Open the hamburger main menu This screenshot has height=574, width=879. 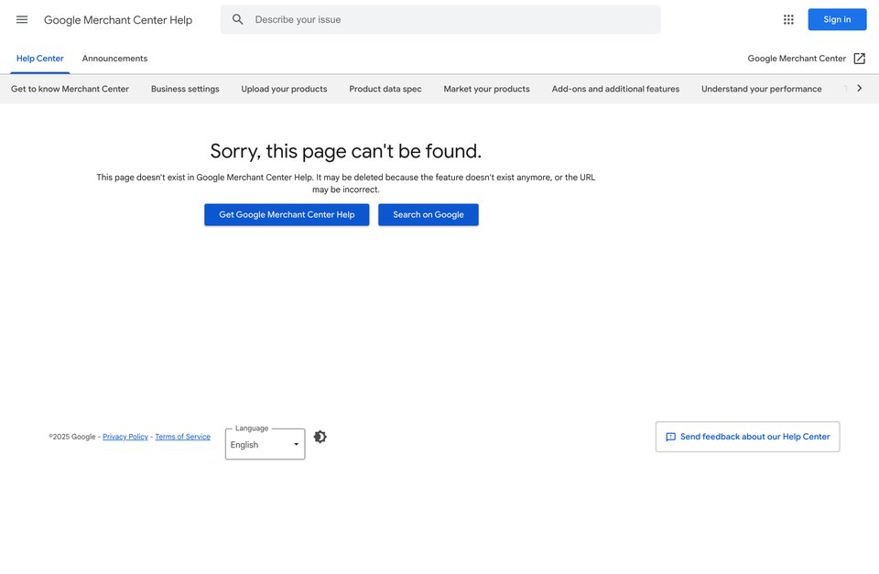click(22, 19)
